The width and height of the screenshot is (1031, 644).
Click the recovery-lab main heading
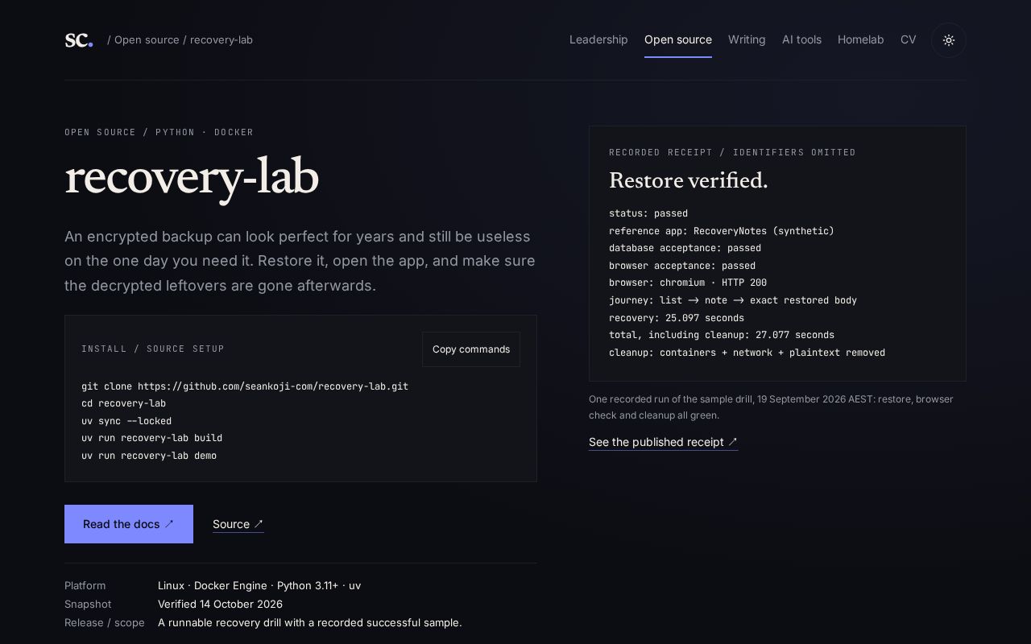point(192,178)
